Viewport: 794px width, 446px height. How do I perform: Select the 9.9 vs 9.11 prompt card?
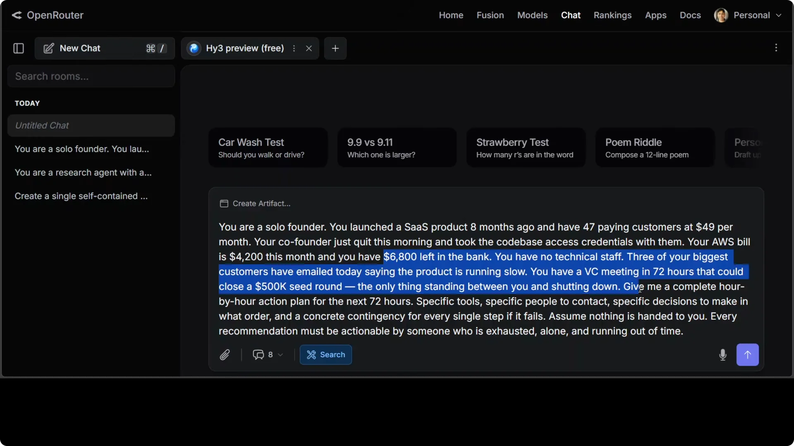click(x=397, y=147)
